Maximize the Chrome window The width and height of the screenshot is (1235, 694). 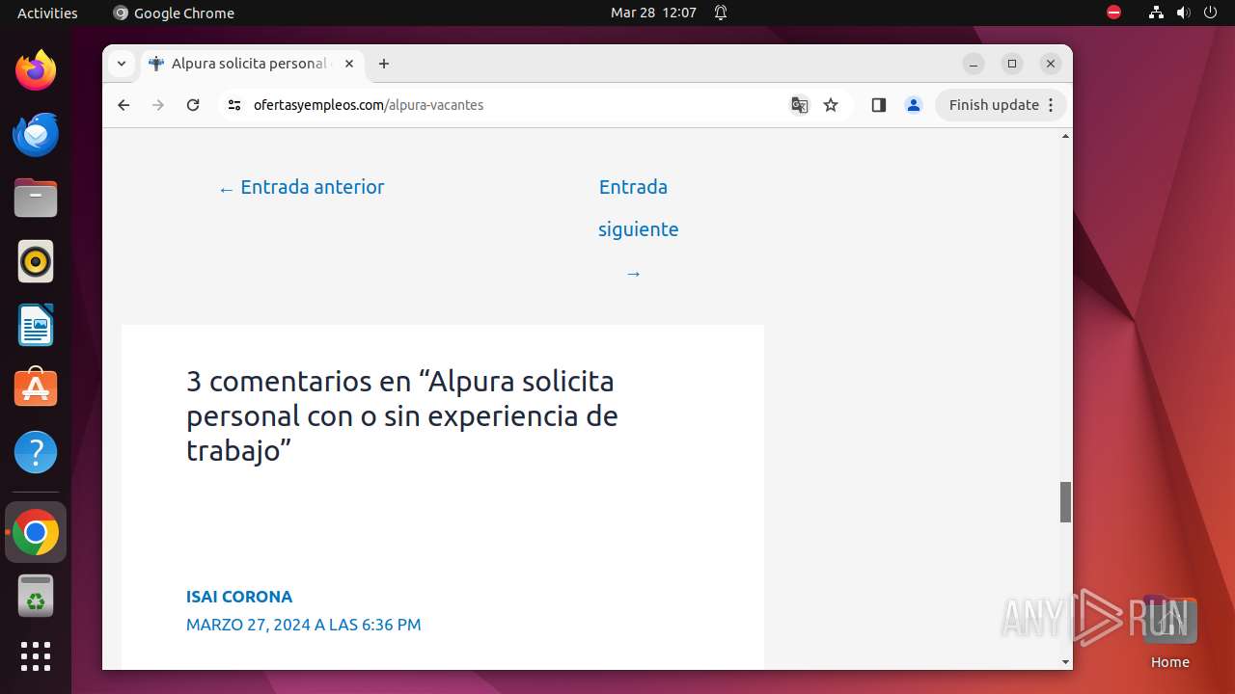click(1012, 64)
